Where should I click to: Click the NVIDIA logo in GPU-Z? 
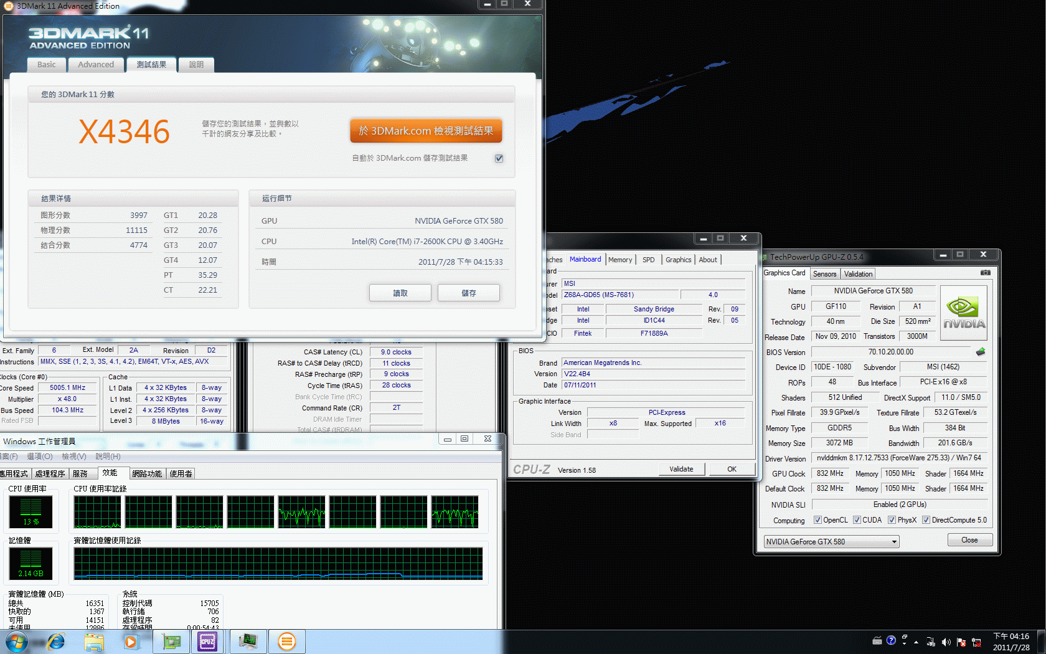964,313
